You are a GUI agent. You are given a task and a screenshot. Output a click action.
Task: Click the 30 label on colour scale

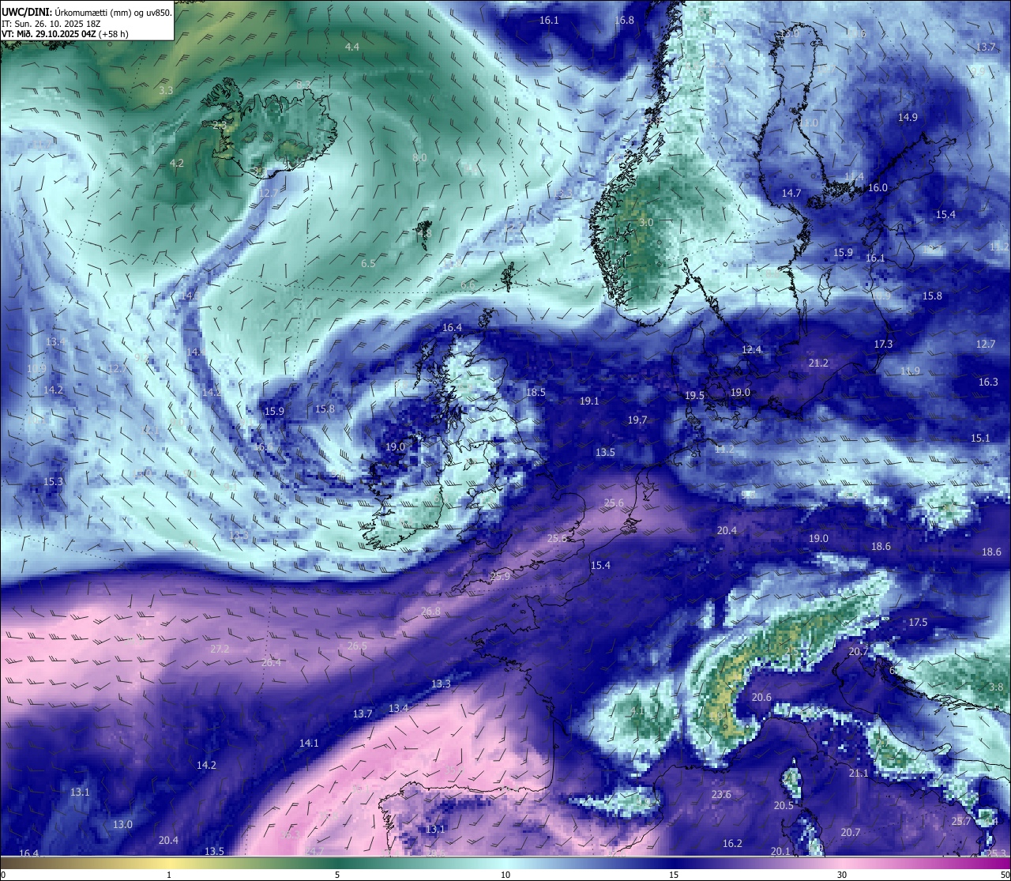(842, 875)
